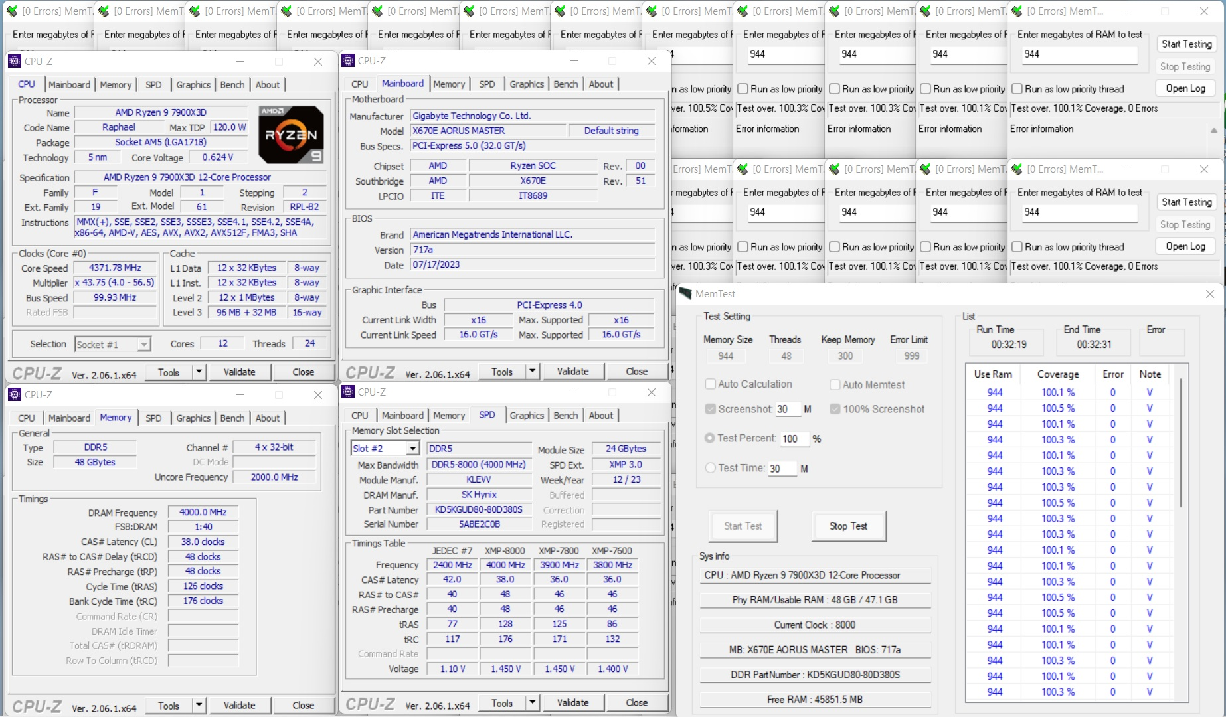The image size is (1226, 717).
Task: Check 'Run as low priority thread' in second-row rightmost MemTest
Action: 1017,247
